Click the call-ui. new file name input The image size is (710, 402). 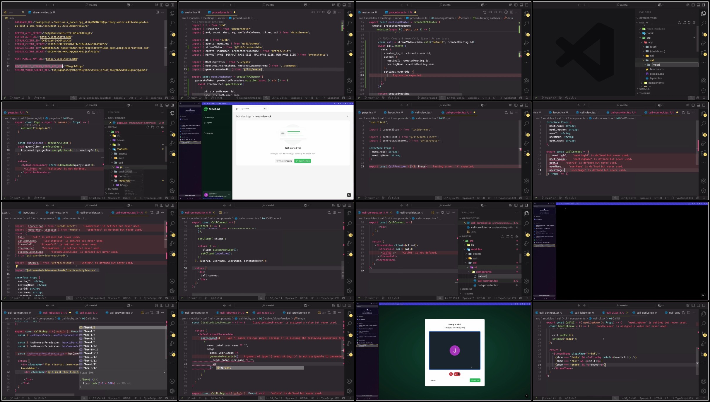point(499,276)
